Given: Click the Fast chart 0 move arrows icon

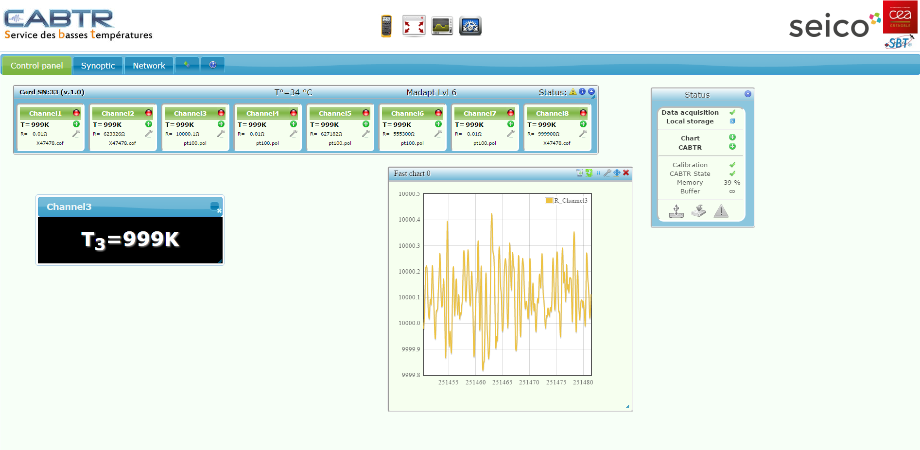Looking at the screenshot, I should 617,173.
